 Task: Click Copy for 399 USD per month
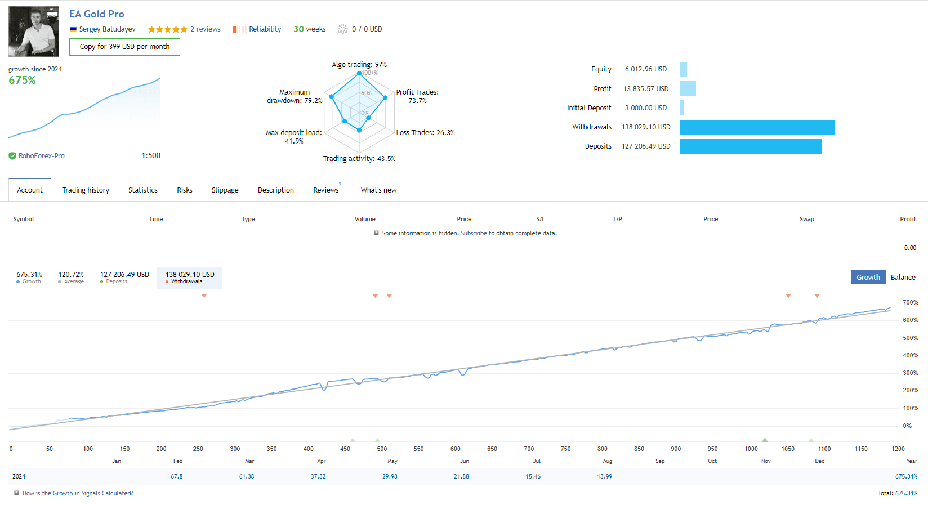(x=124, y=47)
